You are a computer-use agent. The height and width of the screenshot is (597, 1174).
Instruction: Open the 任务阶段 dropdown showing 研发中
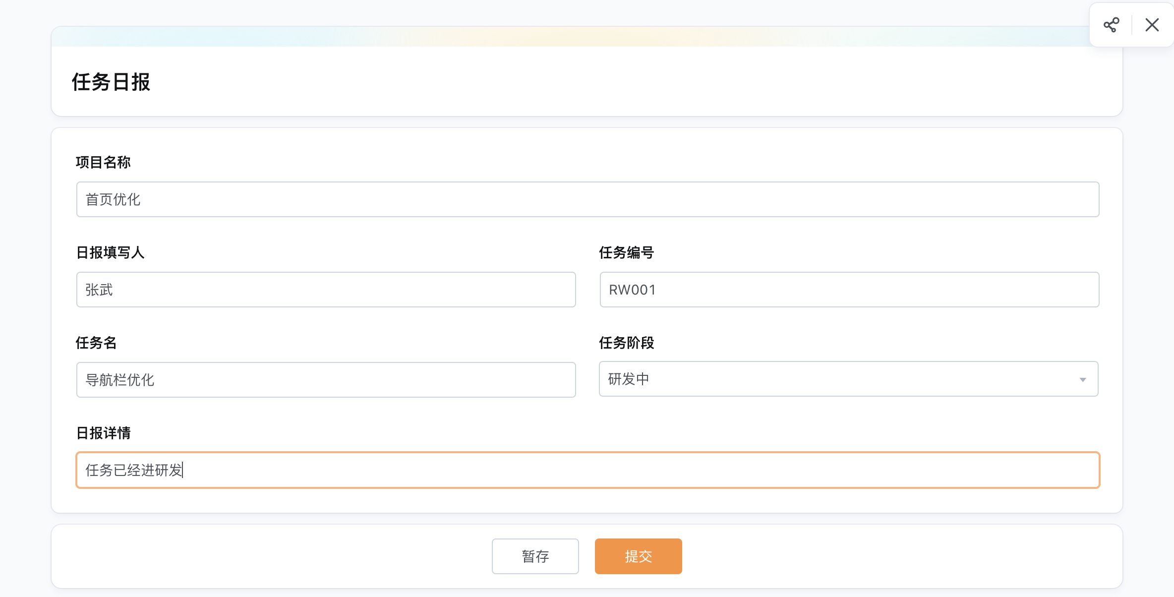(848, 379)
